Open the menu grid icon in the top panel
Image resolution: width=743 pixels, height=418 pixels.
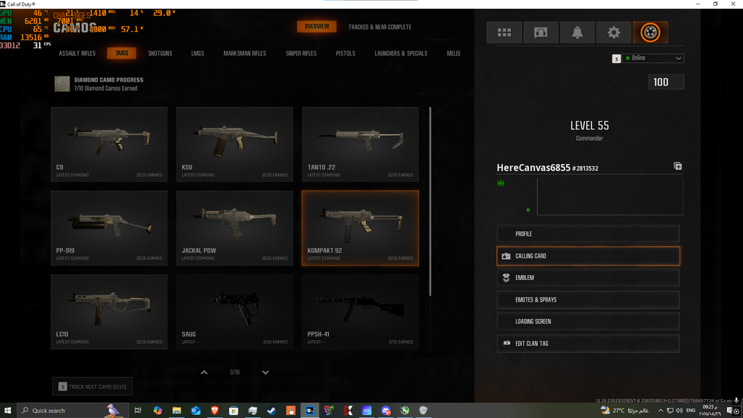pos(504,32)
